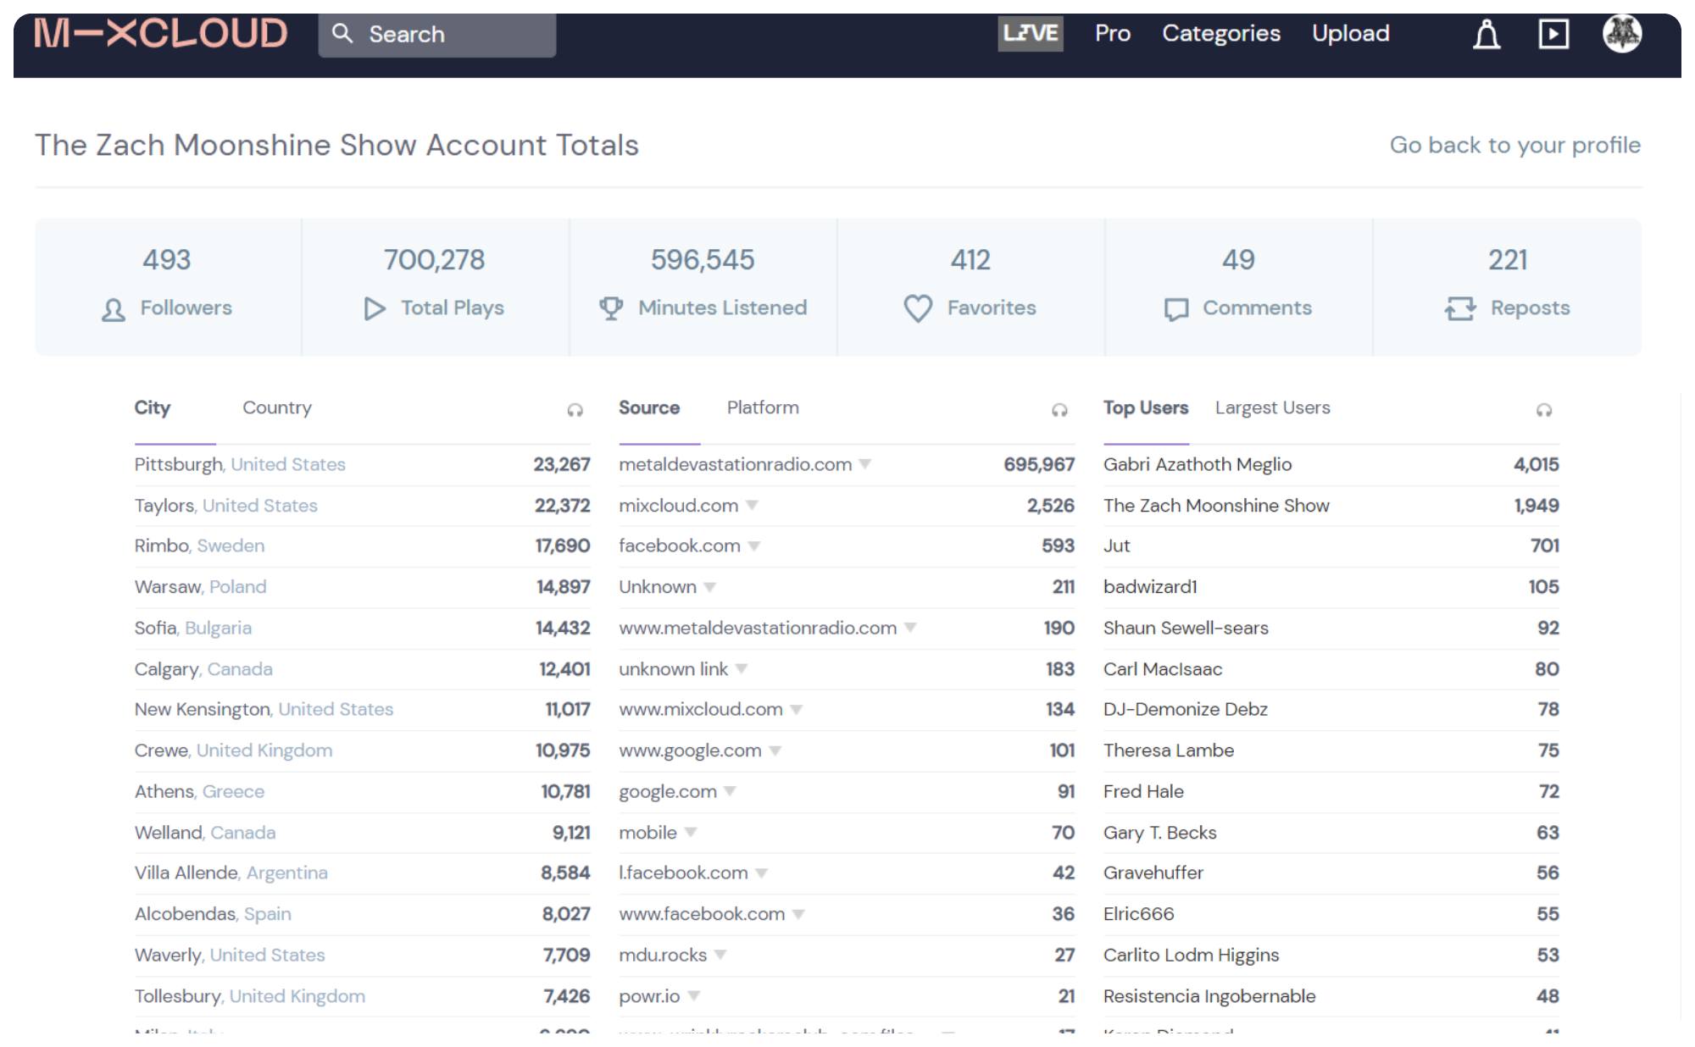Focus the Search input field
This screenshot has height=1047, width=1695.
437,35
